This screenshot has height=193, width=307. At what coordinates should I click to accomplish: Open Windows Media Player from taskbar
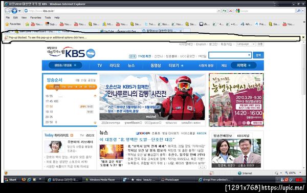point(102,180)
